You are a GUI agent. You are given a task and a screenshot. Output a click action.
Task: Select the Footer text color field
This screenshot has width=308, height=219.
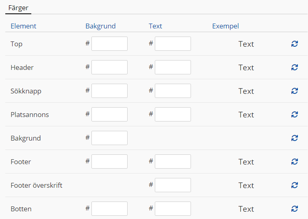tap(173, 162)
